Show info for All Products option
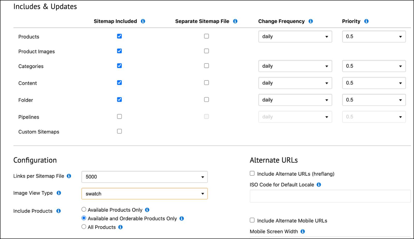 (120, 227)
